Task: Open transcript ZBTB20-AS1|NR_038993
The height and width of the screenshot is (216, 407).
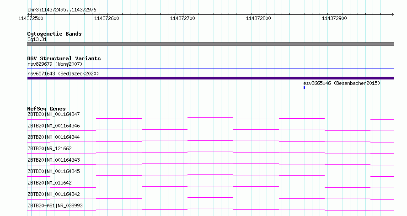Action: pos(55,205)
